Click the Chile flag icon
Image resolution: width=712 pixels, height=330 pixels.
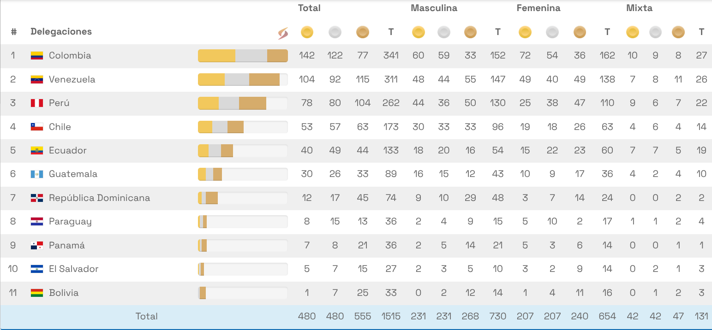point(37,127)
